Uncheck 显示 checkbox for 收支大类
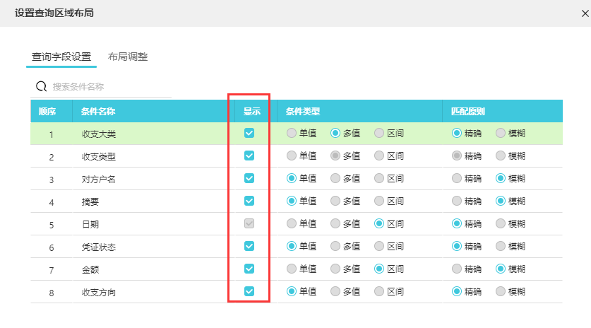Screen dimensions: 591x328 pyautogui.click(x=249, y=133)
